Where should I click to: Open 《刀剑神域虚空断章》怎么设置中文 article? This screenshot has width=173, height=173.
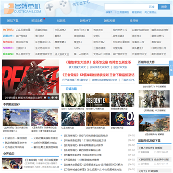click(x=93, y=169)
